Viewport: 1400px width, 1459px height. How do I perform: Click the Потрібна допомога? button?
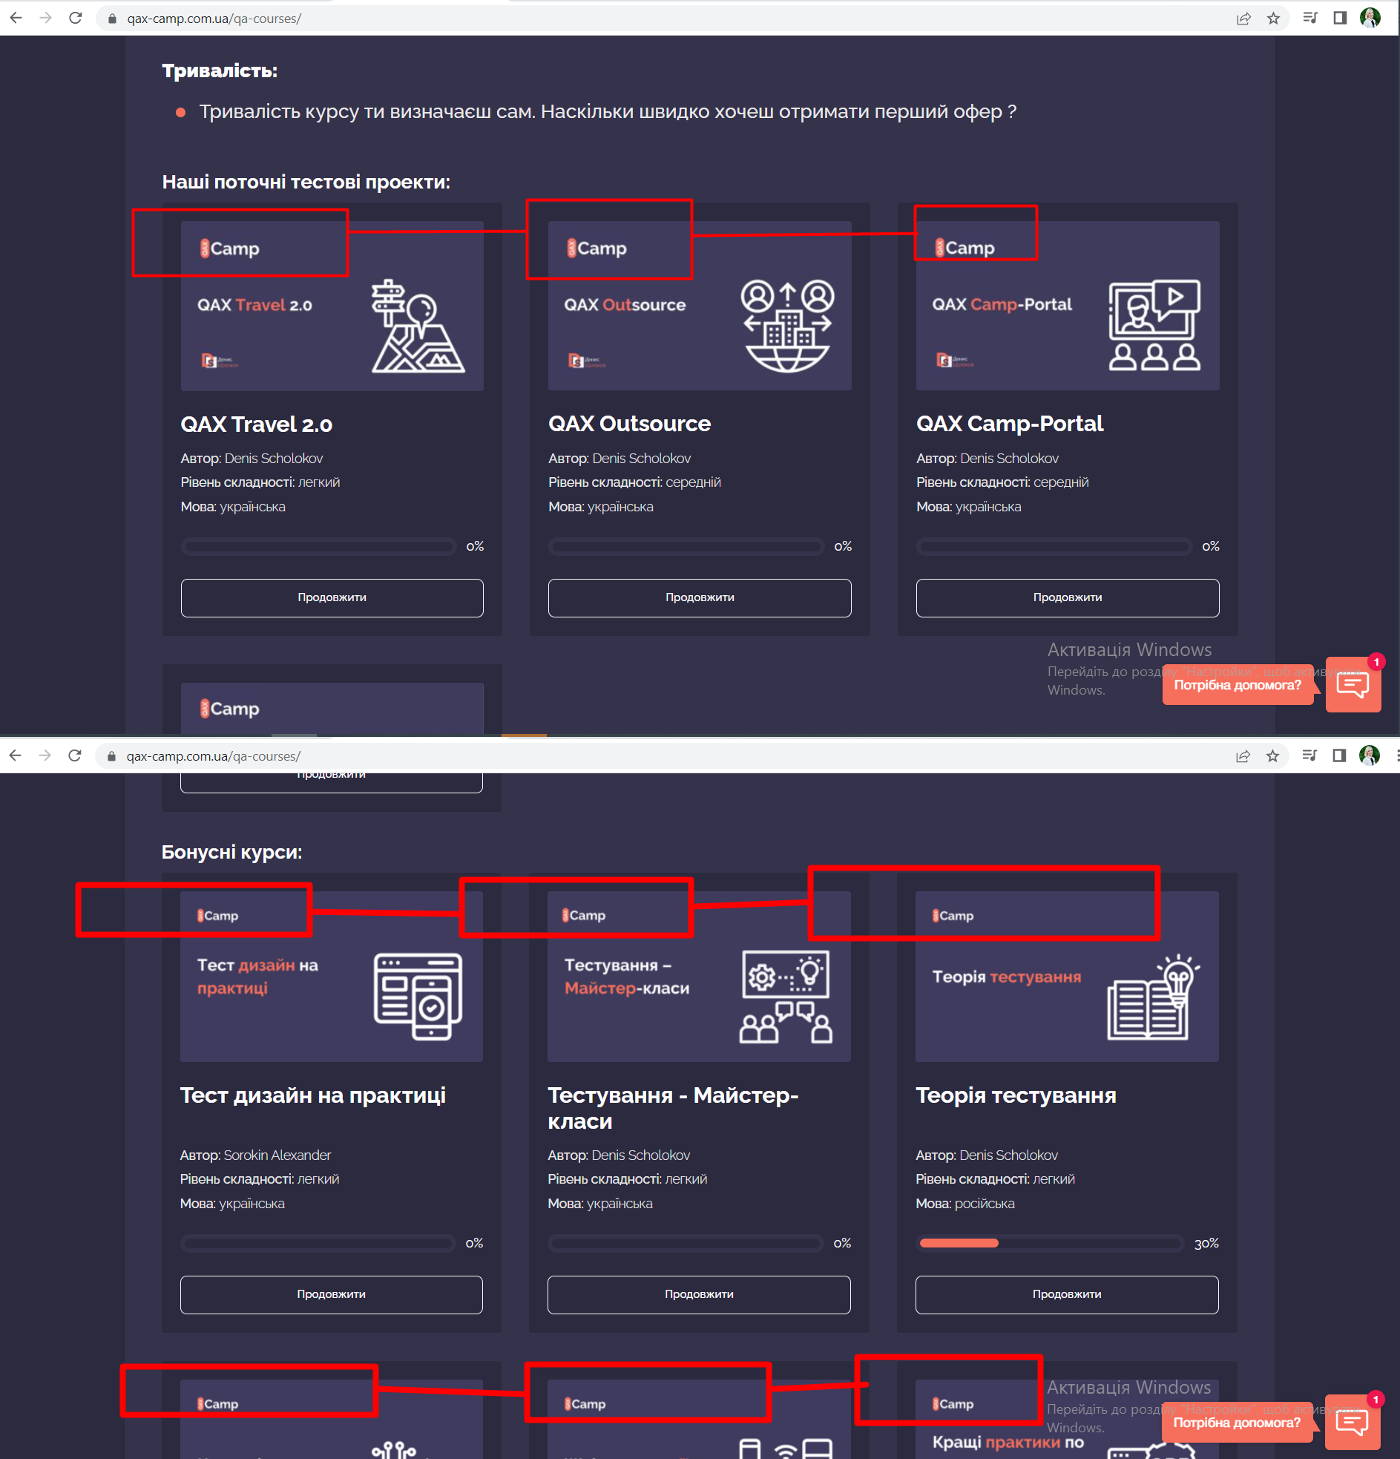(x=1238, y=684)
